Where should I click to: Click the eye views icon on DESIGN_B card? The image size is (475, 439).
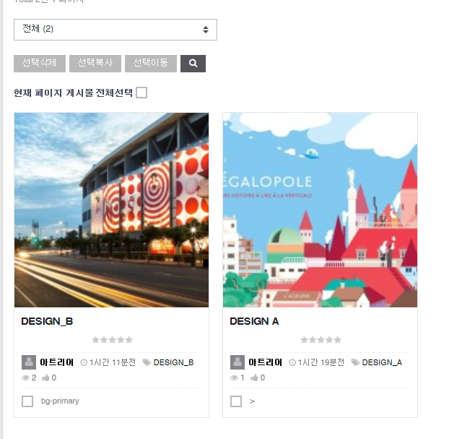pos(26,378)
